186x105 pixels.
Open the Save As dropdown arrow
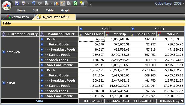coord(28,4)
